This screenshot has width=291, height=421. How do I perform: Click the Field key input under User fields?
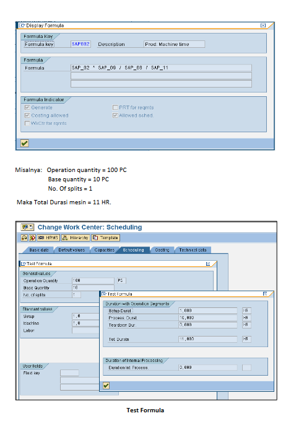[69, 373]
